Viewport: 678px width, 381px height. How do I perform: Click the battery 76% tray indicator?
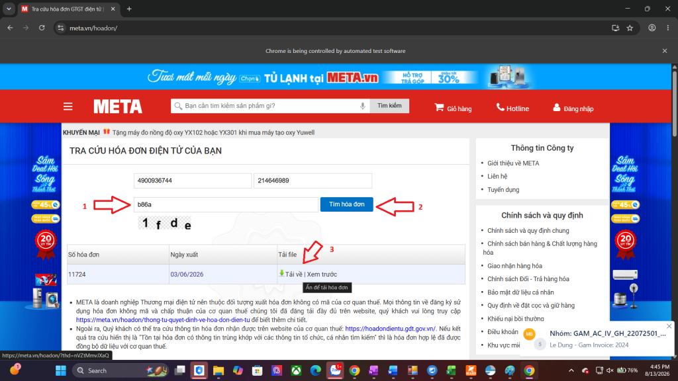point(628,370)
